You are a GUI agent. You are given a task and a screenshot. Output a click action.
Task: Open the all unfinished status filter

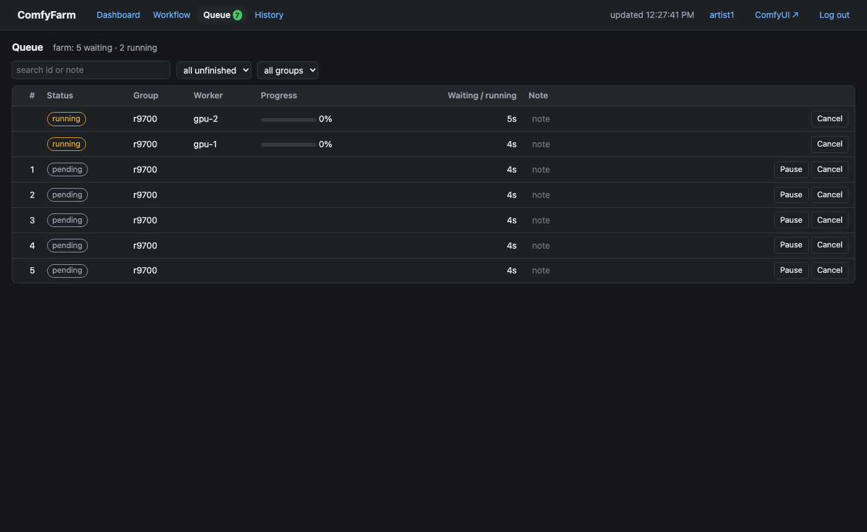(214, 70)
